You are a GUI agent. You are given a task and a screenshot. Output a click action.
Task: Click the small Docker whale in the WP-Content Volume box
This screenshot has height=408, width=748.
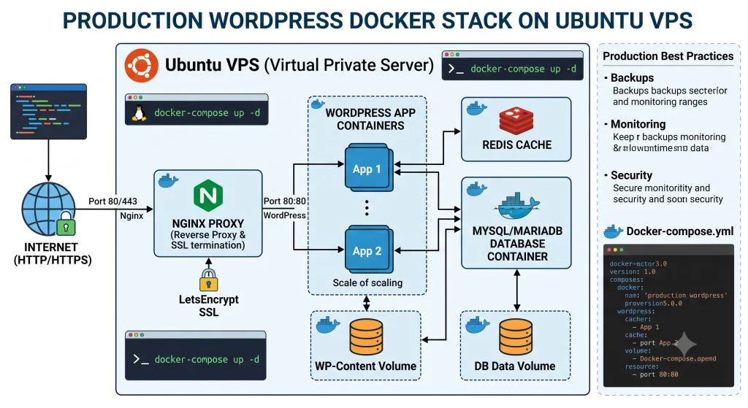[x=328, y=325]
